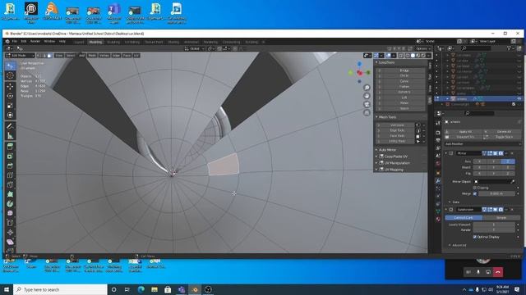Toggle the camera view gizmo

[367, 104]
